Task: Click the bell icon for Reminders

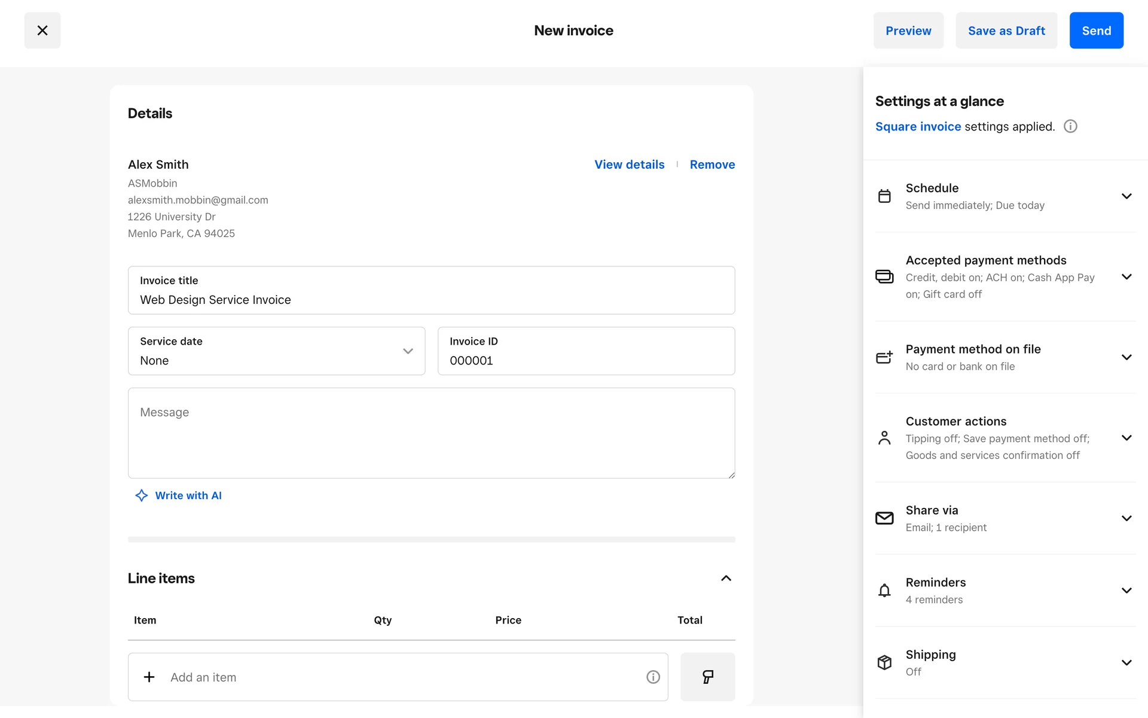Action: (884, 591)
